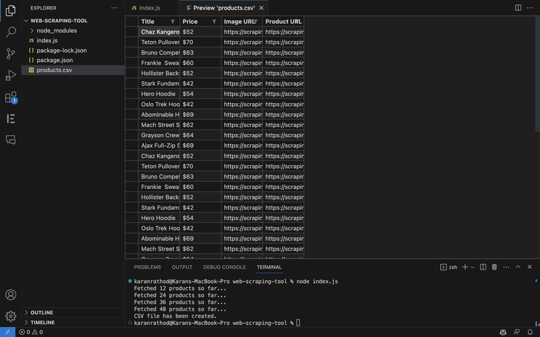
Task: Open the Extensions view
Action: click(11, 97)
